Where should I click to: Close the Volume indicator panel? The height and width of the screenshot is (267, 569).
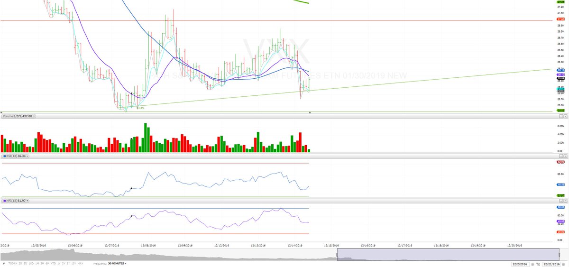pos(565,116)
